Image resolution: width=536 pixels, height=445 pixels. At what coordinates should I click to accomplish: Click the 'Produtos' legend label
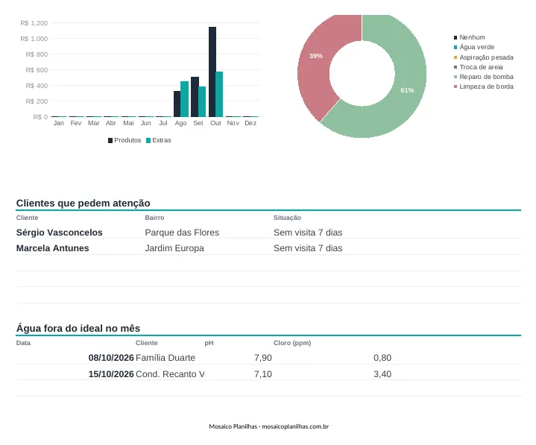coord(127,140)
